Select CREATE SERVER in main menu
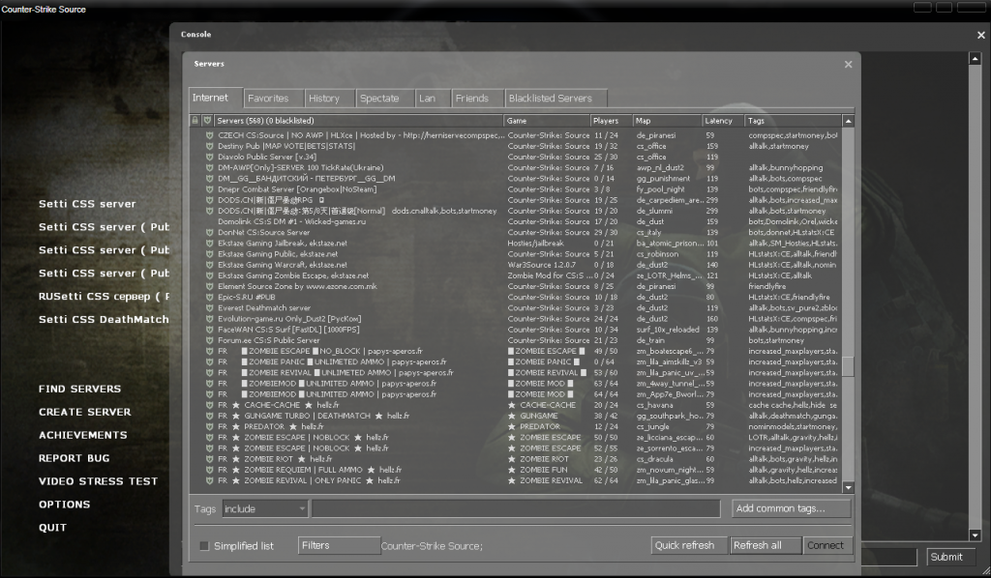This screenshot has width=991, height=578. (85, 412)
